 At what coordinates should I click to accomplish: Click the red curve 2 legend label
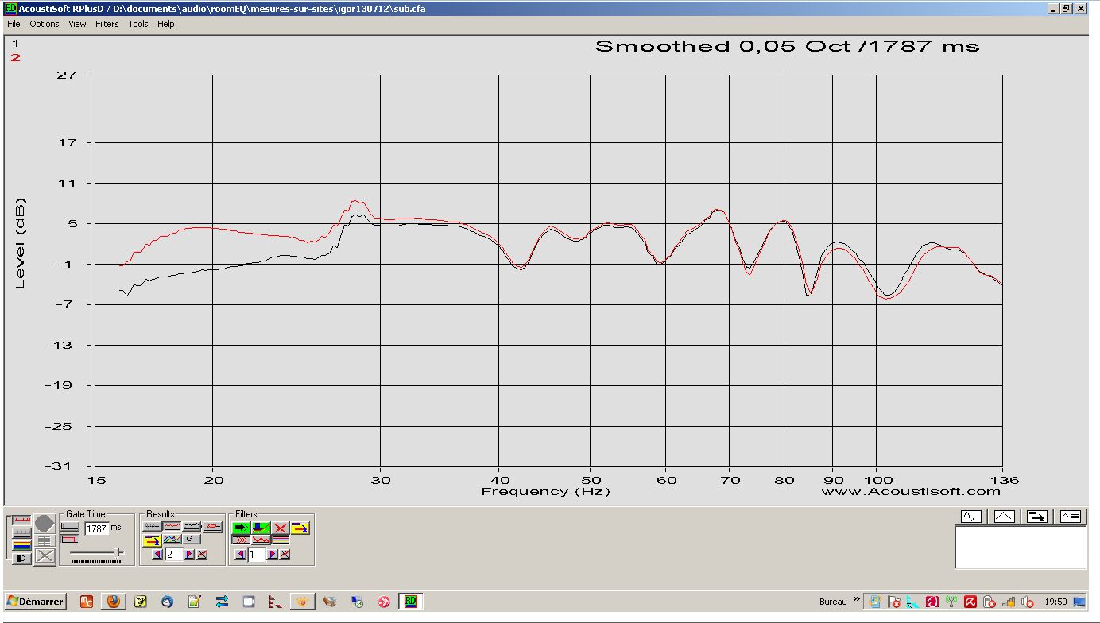[15, 58]
